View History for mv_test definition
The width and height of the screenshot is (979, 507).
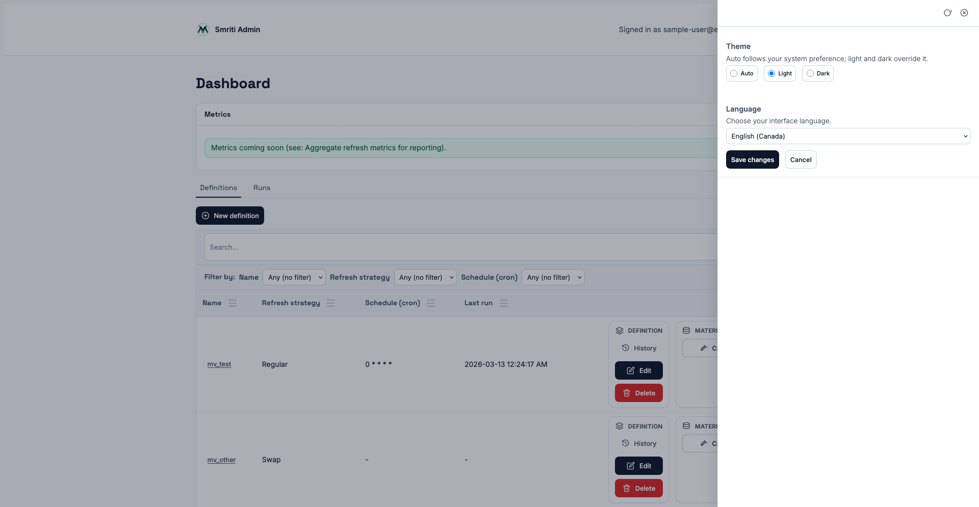coord(639,348)
